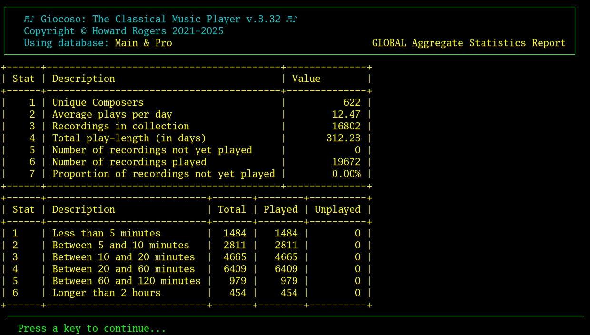
Task: Click the copyright line for Howard Rogers
Action: [x=123, y=31]
